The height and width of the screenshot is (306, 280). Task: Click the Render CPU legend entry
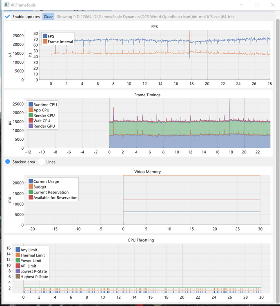tap(42, 115)
